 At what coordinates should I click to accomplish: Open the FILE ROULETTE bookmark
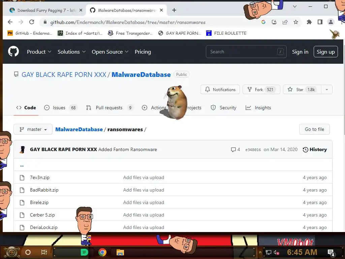[226, 33]
